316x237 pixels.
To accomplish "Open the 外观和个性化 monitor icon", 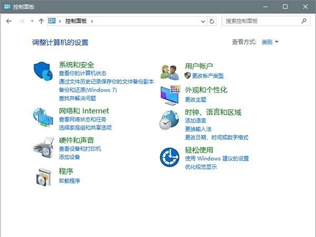I will 170,95.
